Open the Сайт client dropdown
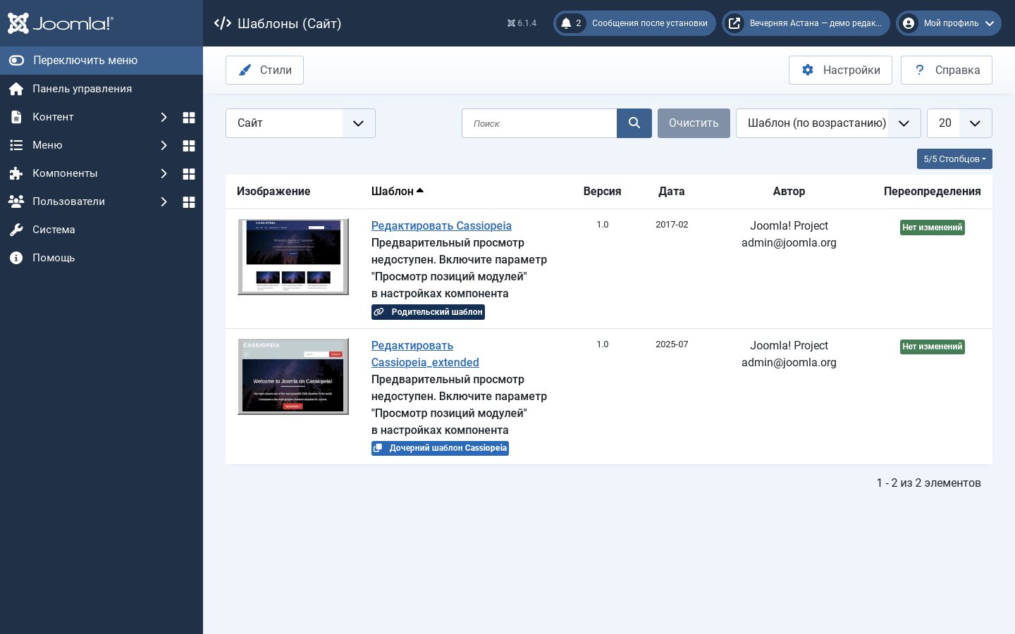 [x=300, y=123]
